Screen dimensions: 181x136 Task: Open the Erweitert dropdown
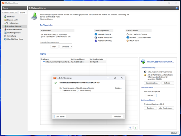click(66, 47)
